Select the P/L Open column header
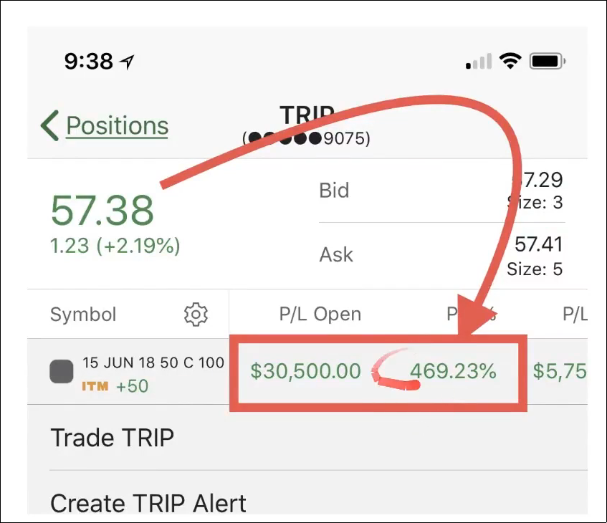The height and width of the screenshot is (523, 607). (320, 314)
